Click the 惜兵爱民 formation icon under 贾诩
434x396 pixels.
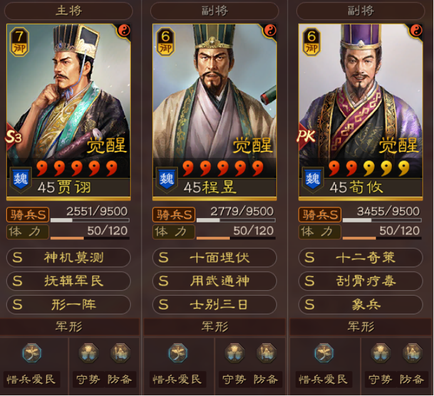[31, 353]
